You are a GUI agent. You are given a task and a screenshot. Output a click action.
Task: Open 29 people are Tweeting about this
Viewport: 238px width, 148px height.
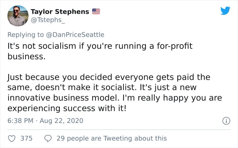(x=112, y=138)
